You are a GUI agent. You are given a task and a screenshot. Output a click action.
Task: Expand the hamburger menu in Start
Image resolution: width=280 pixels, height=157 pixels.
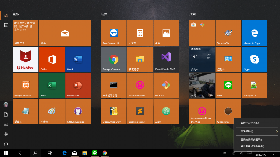point(6,6)
